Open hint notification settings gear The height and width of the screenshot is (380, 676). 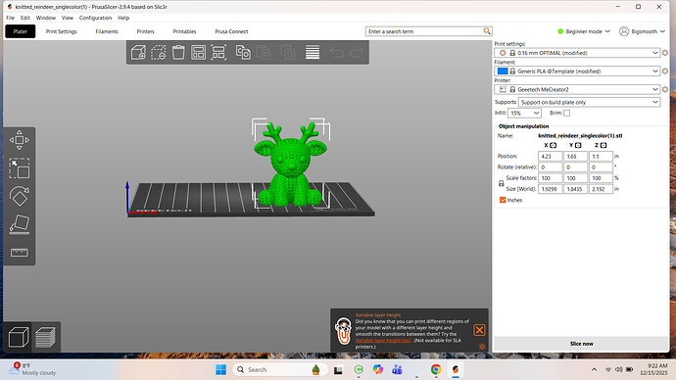click(x=482, y=347)
